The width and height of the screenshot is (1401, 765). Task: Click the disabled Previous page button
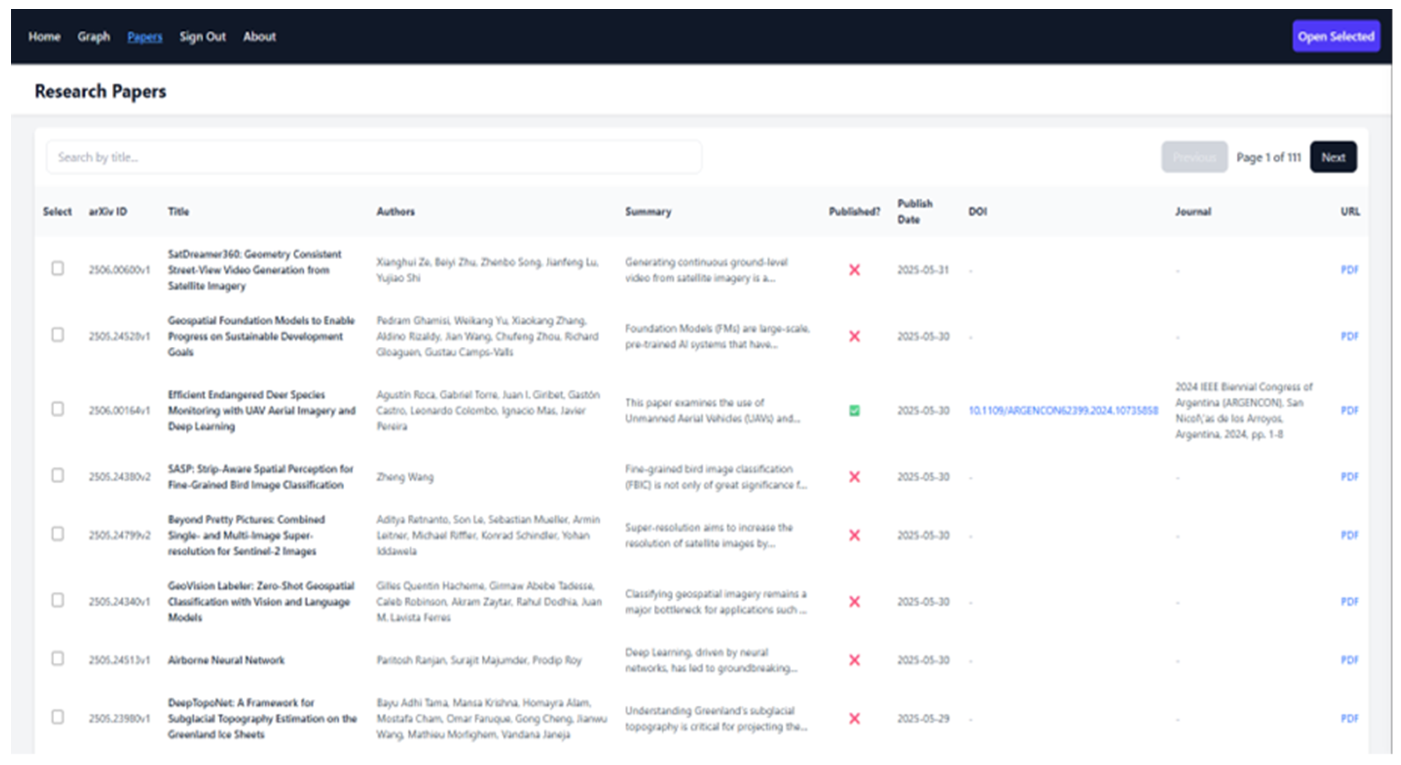(1194, 157)
